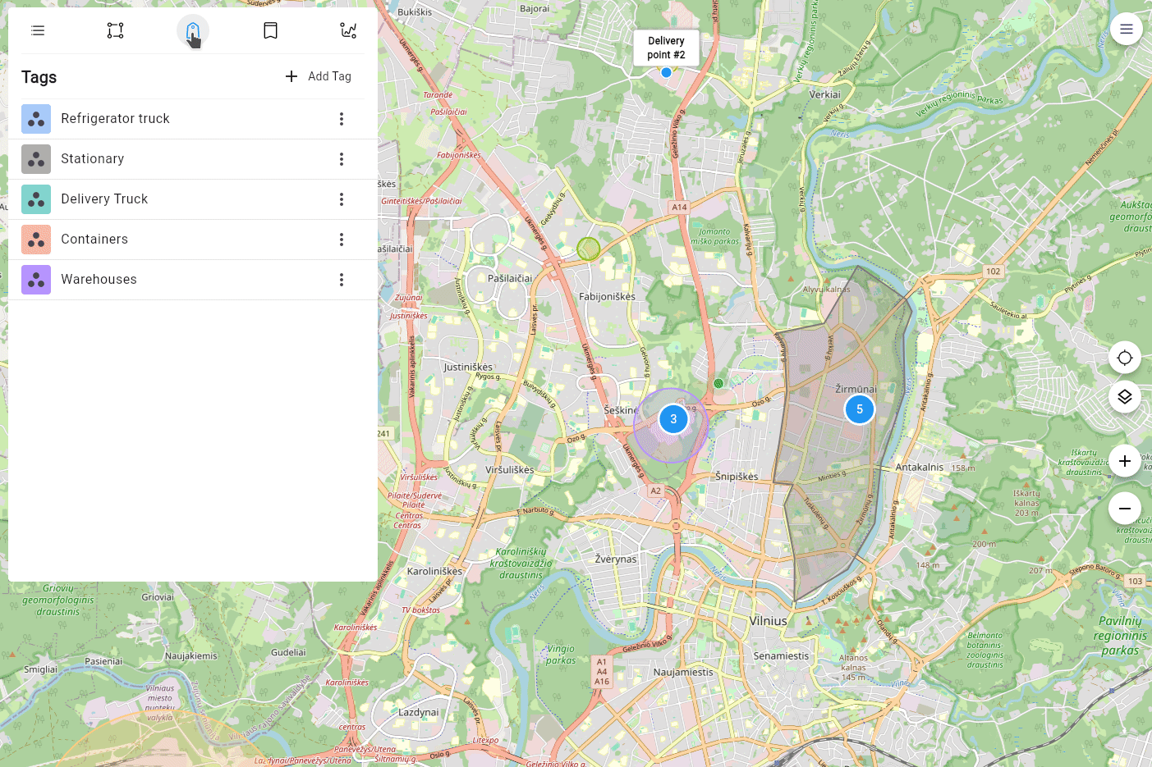This screenshot has height=767, width=1152.
Task: Select the Stationary tag row
Action: point(193,159)
